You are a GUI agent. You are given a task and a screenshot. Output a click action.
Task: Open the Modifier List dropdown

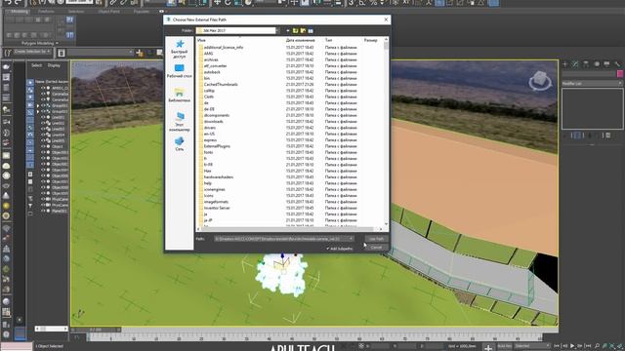coord(592,84)
